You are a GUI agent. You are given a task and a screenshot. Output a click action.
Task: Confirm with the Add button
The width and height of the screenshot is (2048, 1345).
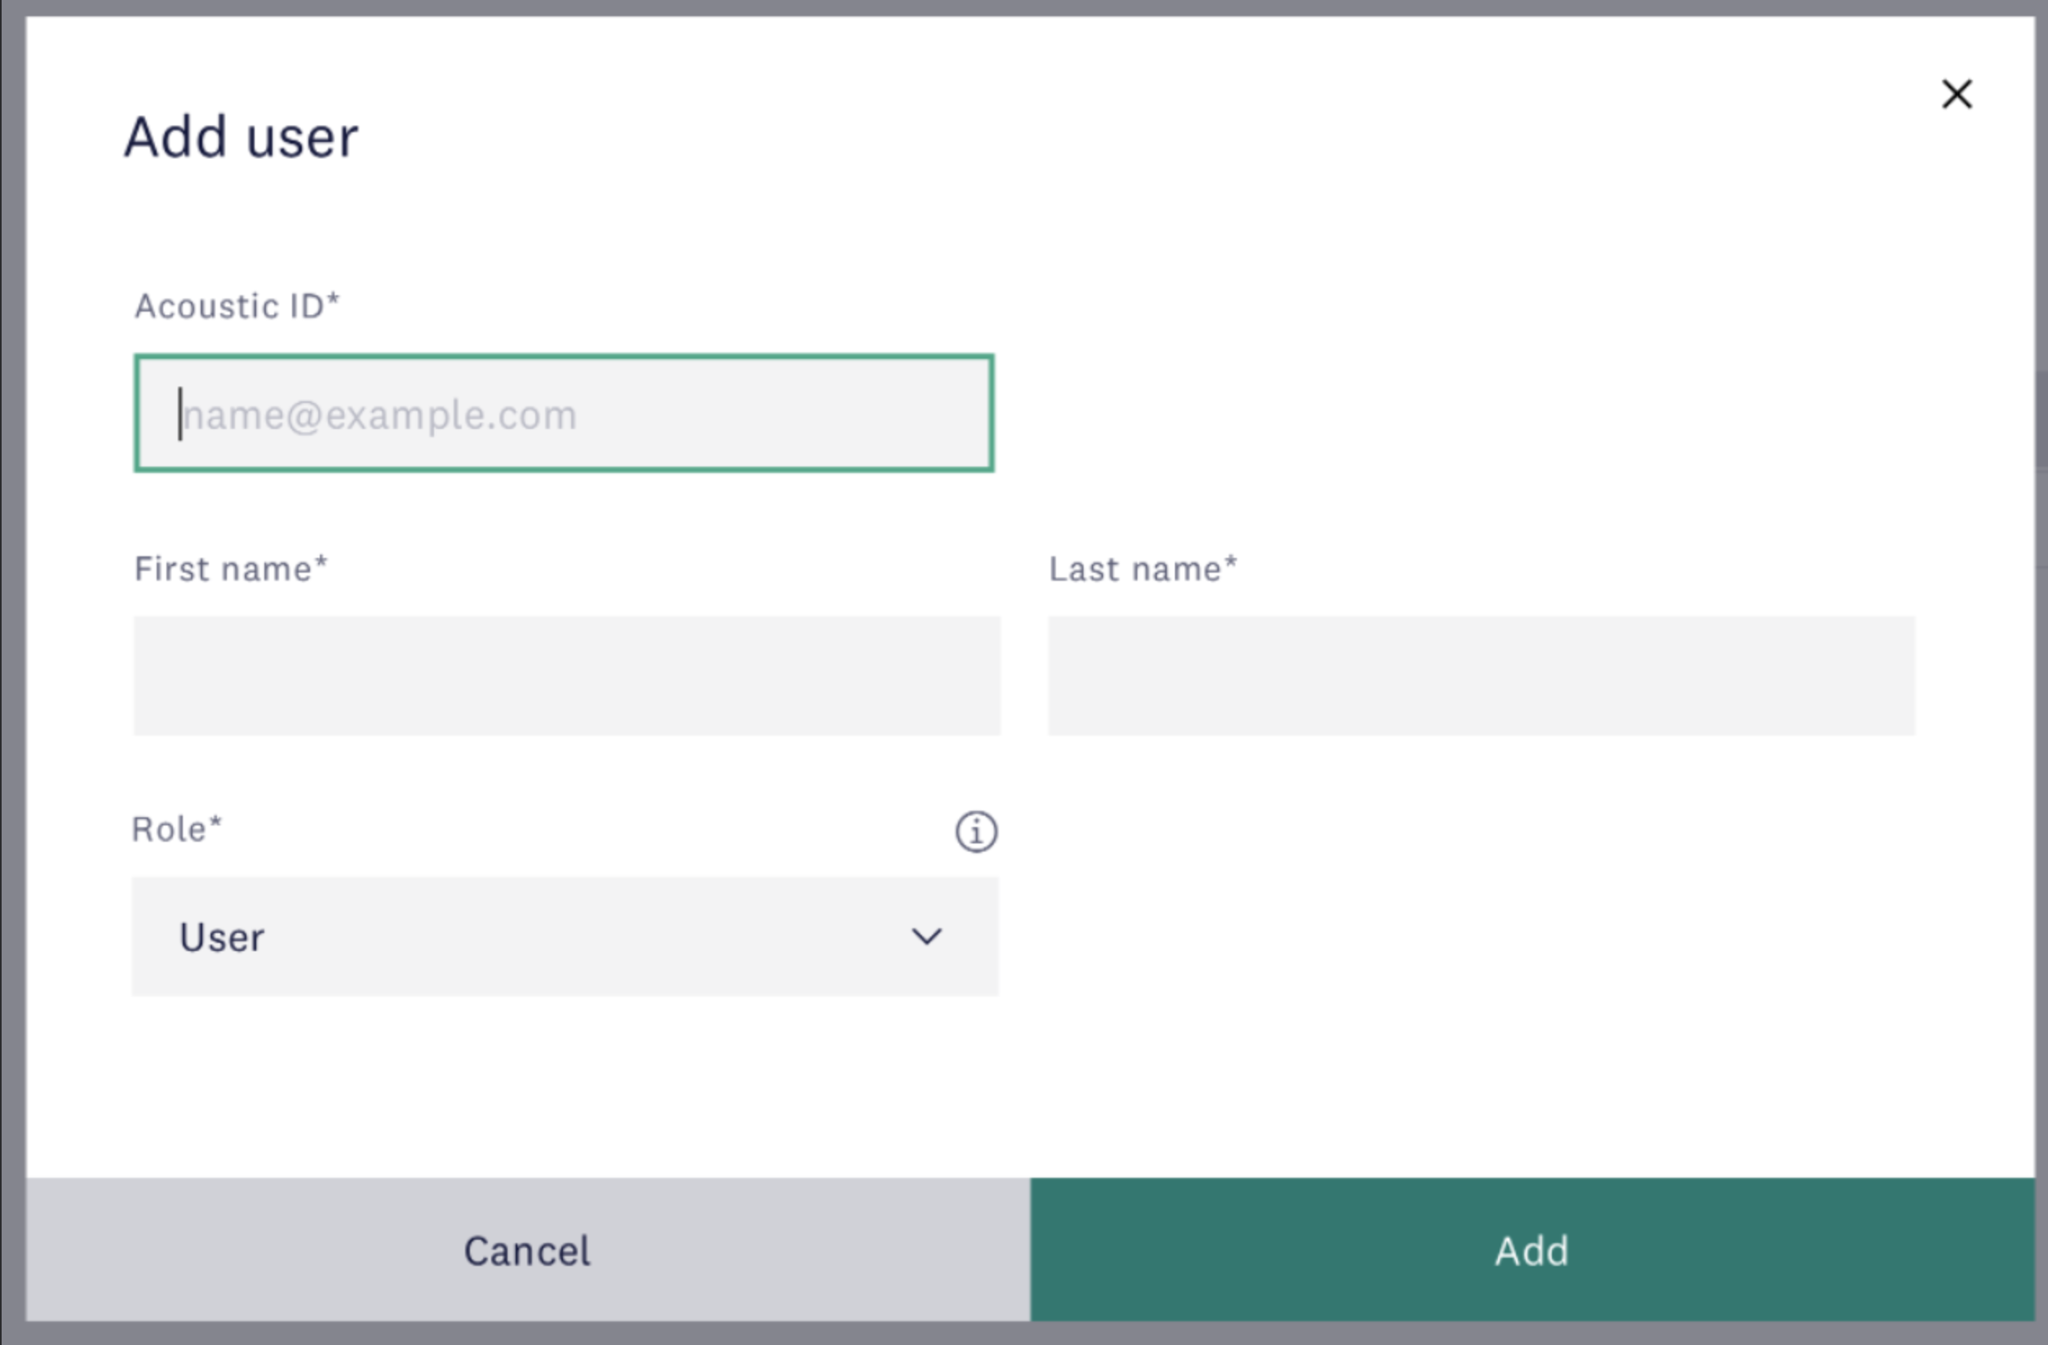[1532, 1250]
